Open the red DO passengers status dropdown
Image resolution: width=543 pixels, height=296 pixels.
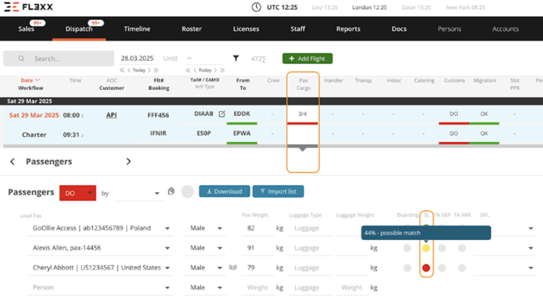[x=78, y=193]
